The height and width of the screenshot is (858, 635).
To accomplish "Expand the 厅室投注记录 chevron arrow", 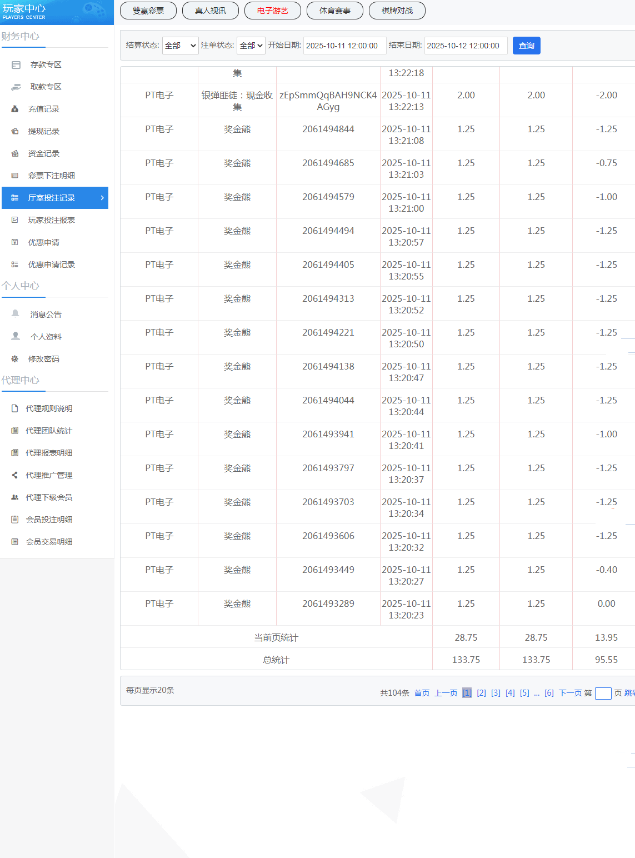I will pos(102,198).
